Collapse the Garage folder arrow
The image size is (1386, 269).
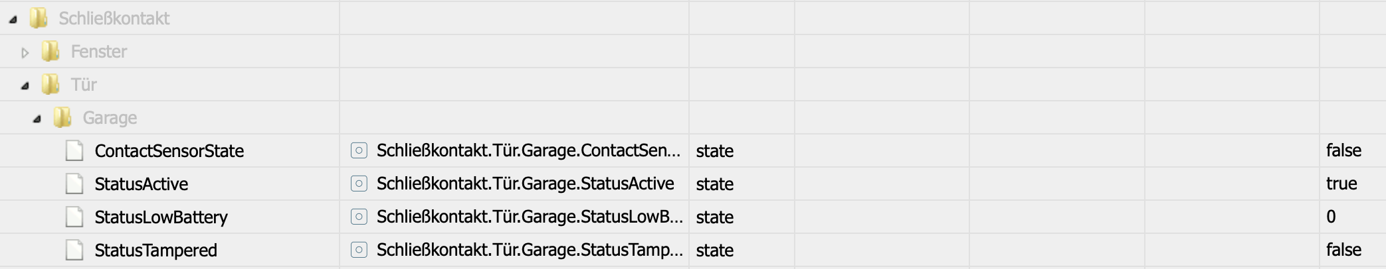click(37, 119)
